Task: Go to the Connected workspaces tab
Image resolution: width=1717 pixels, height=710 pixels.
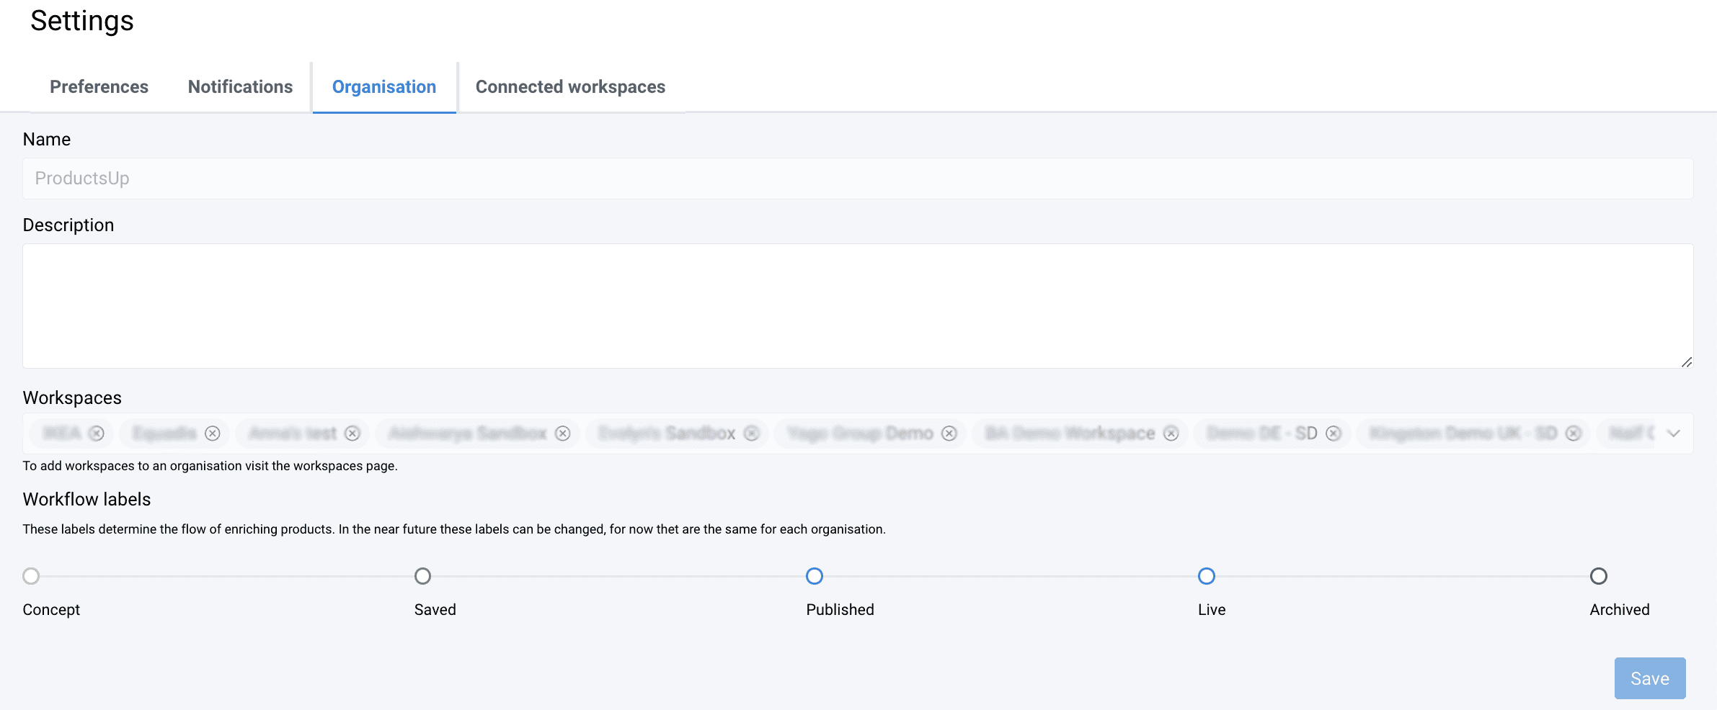Action: click(570, 87)
